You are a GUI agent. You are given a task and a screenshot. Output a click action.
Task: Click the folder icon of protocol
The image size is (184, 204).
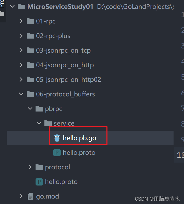39,167
